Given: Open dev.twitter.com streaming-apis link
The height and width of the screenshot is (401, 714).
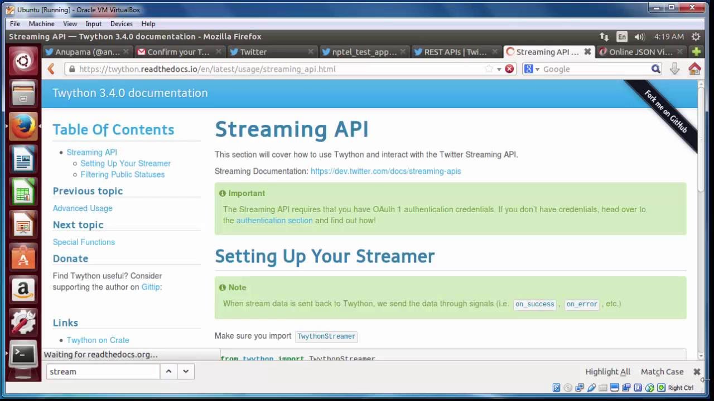Looking at the screenshot, I should (x=386, y=171).
